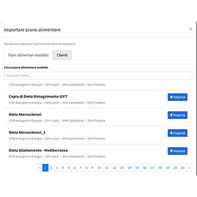Import the Dieta Aterosclerosi_2 plan
197x197 pixels.
click(177, 133)
